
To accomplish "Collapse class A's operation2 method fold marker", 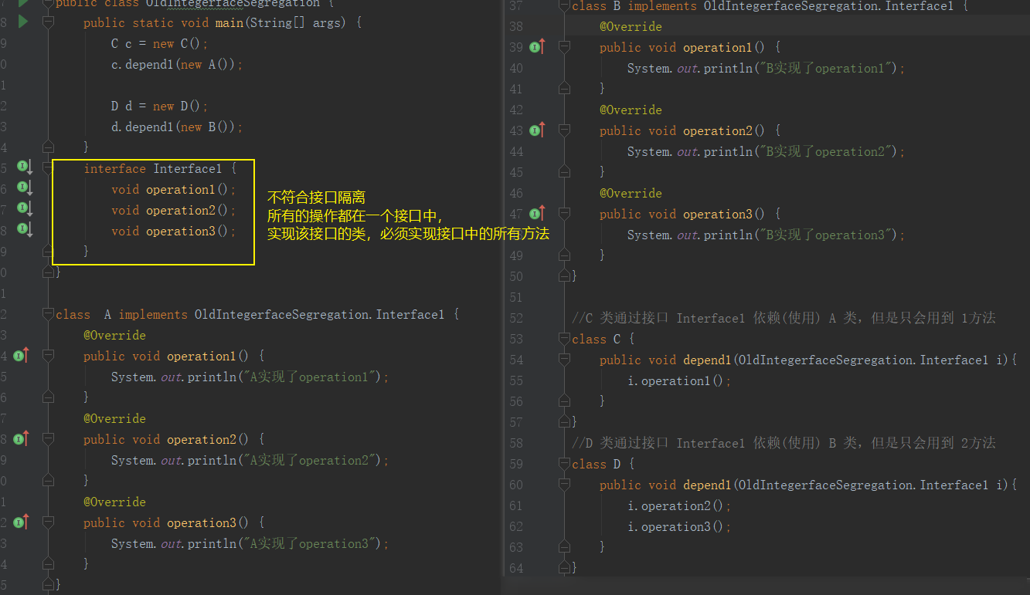I will [48, 439].
